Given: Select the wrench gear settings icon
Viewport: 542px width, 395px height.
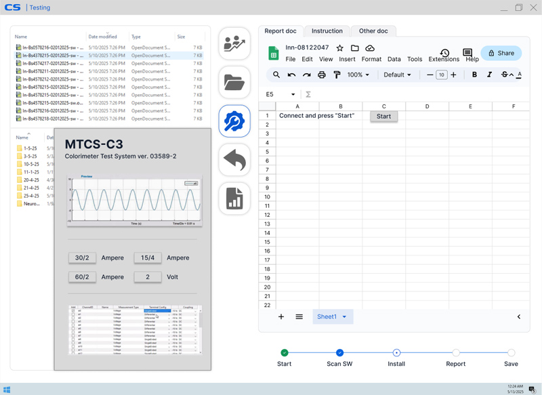Looking at the screenshot, I should tap(234, 121).
